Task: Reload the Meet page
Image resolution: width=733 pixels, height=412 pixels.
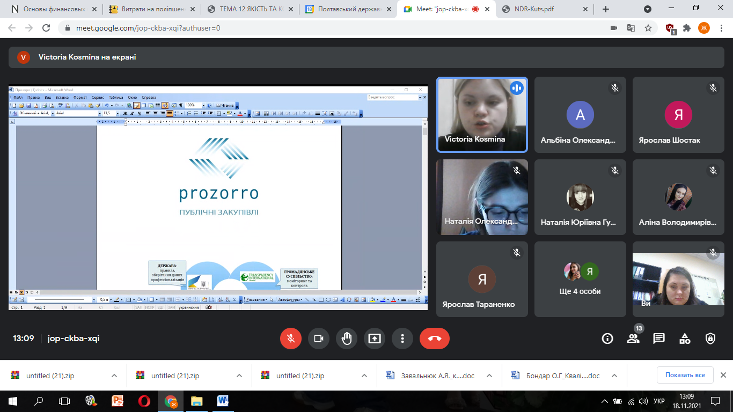Action: click(47, 28)
